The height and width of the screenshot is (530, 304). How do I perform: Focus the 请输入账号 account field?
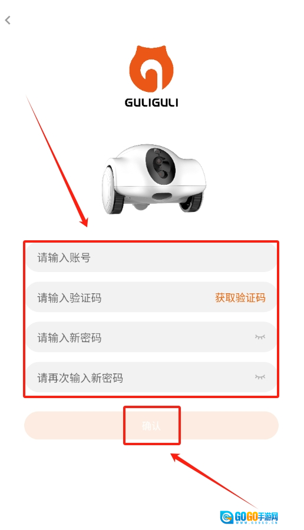pyautogui.click(x=151, y=258)
